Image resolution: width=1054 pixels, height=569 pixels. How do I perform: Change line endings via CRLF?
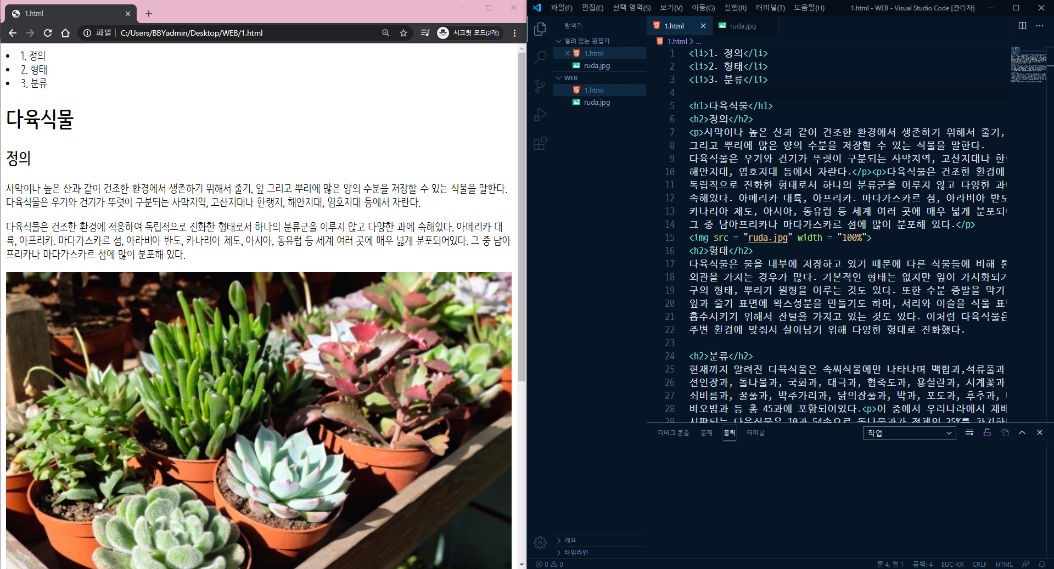980,564
